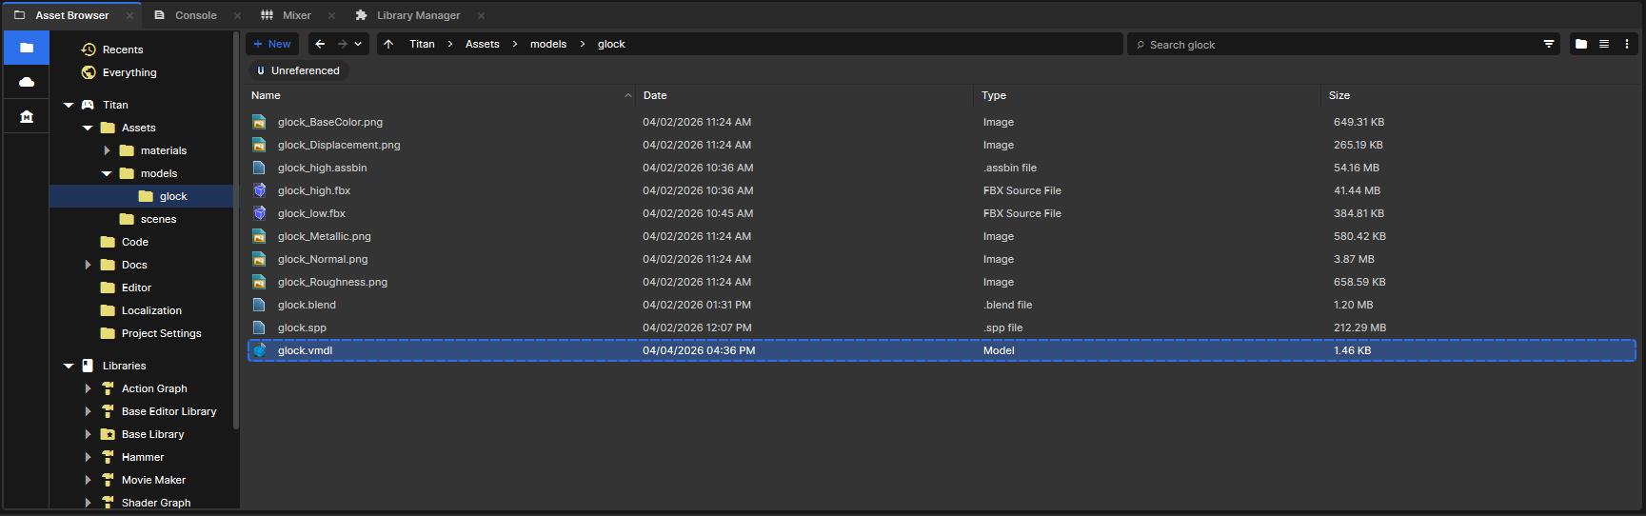Image resolution: width=1646 pixels, height=516 pixels.
Task: Sort by the Name column header
Action: pos(441,95)
